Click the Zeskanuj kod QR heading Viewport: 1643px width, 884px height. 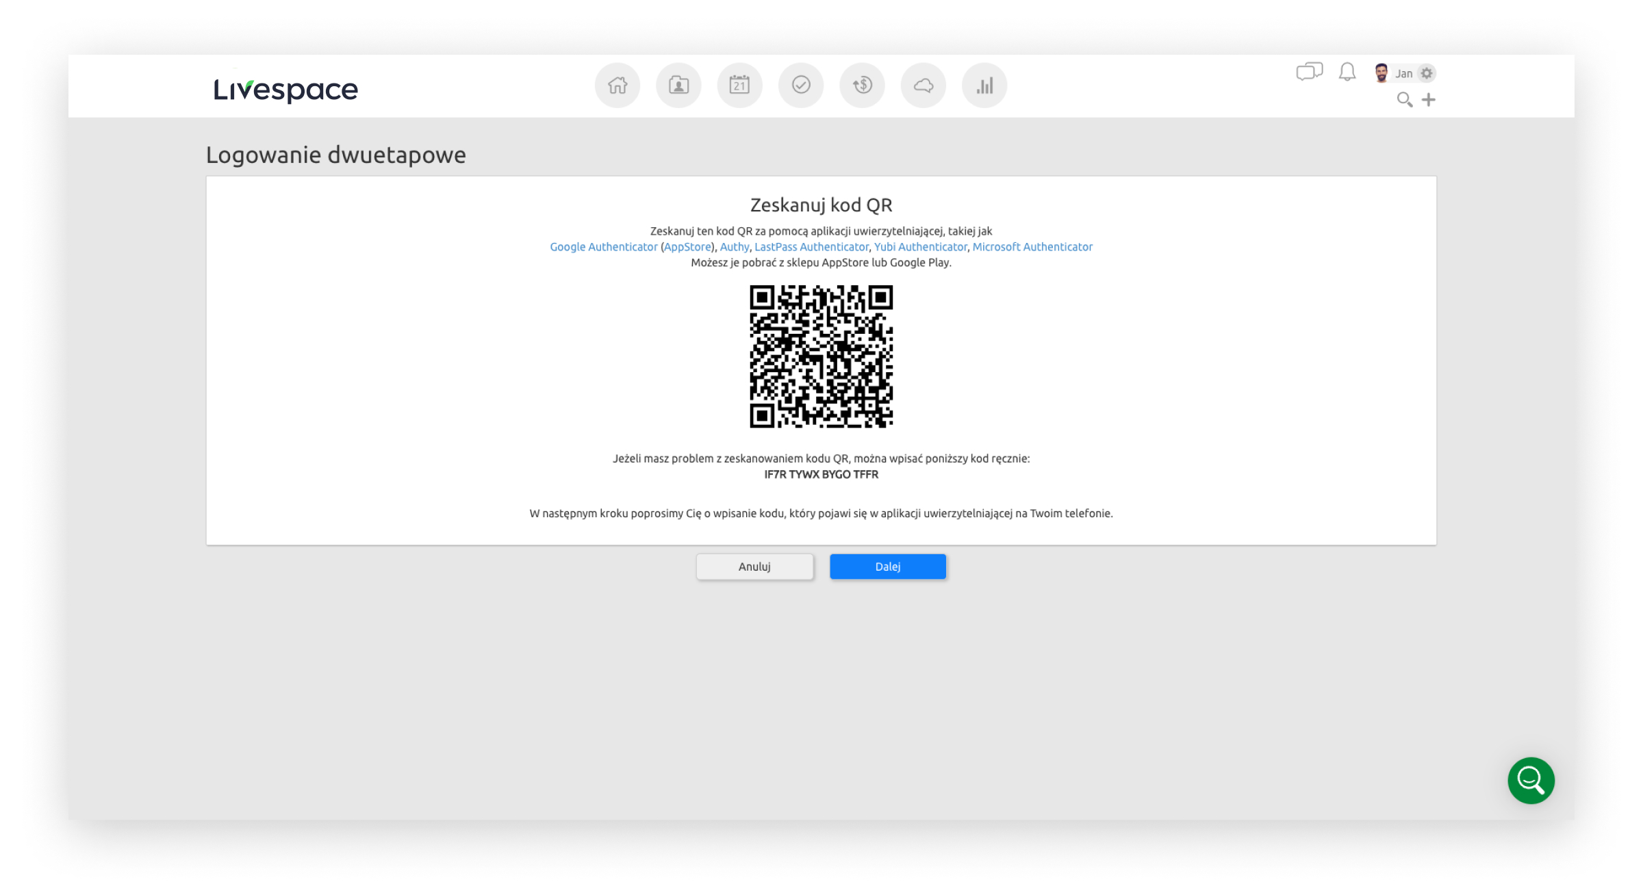click(821, 205)
